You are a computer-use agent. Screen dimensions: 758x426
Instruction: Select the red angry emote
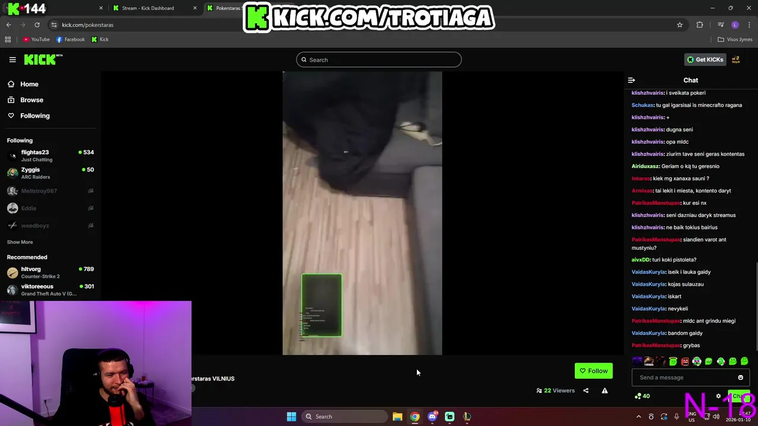pos(685,361)
